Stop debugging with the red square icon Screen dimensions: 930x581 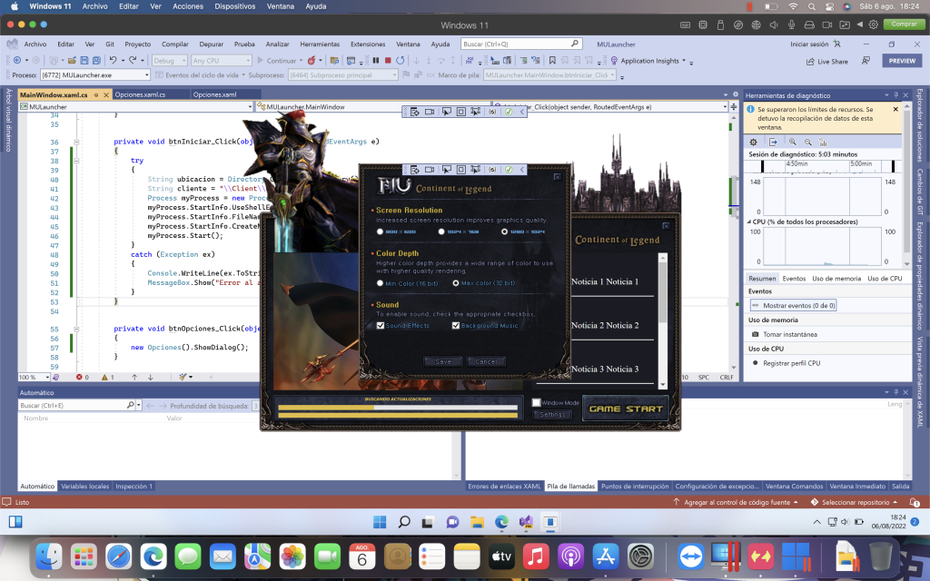(388, 61)
